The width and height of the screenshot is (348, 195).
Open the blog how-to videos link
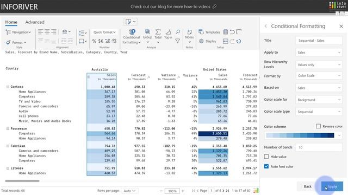[173, 6]
